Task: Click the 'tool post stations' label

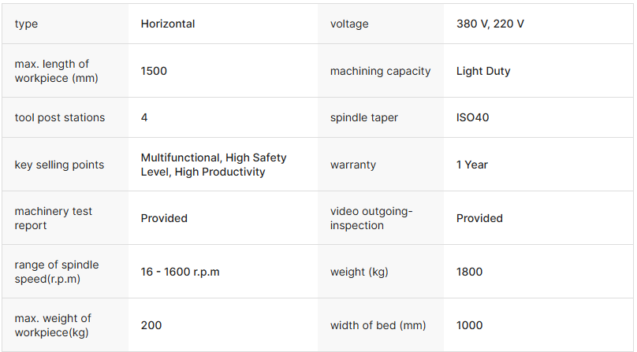Action: [x=60, y=117]
